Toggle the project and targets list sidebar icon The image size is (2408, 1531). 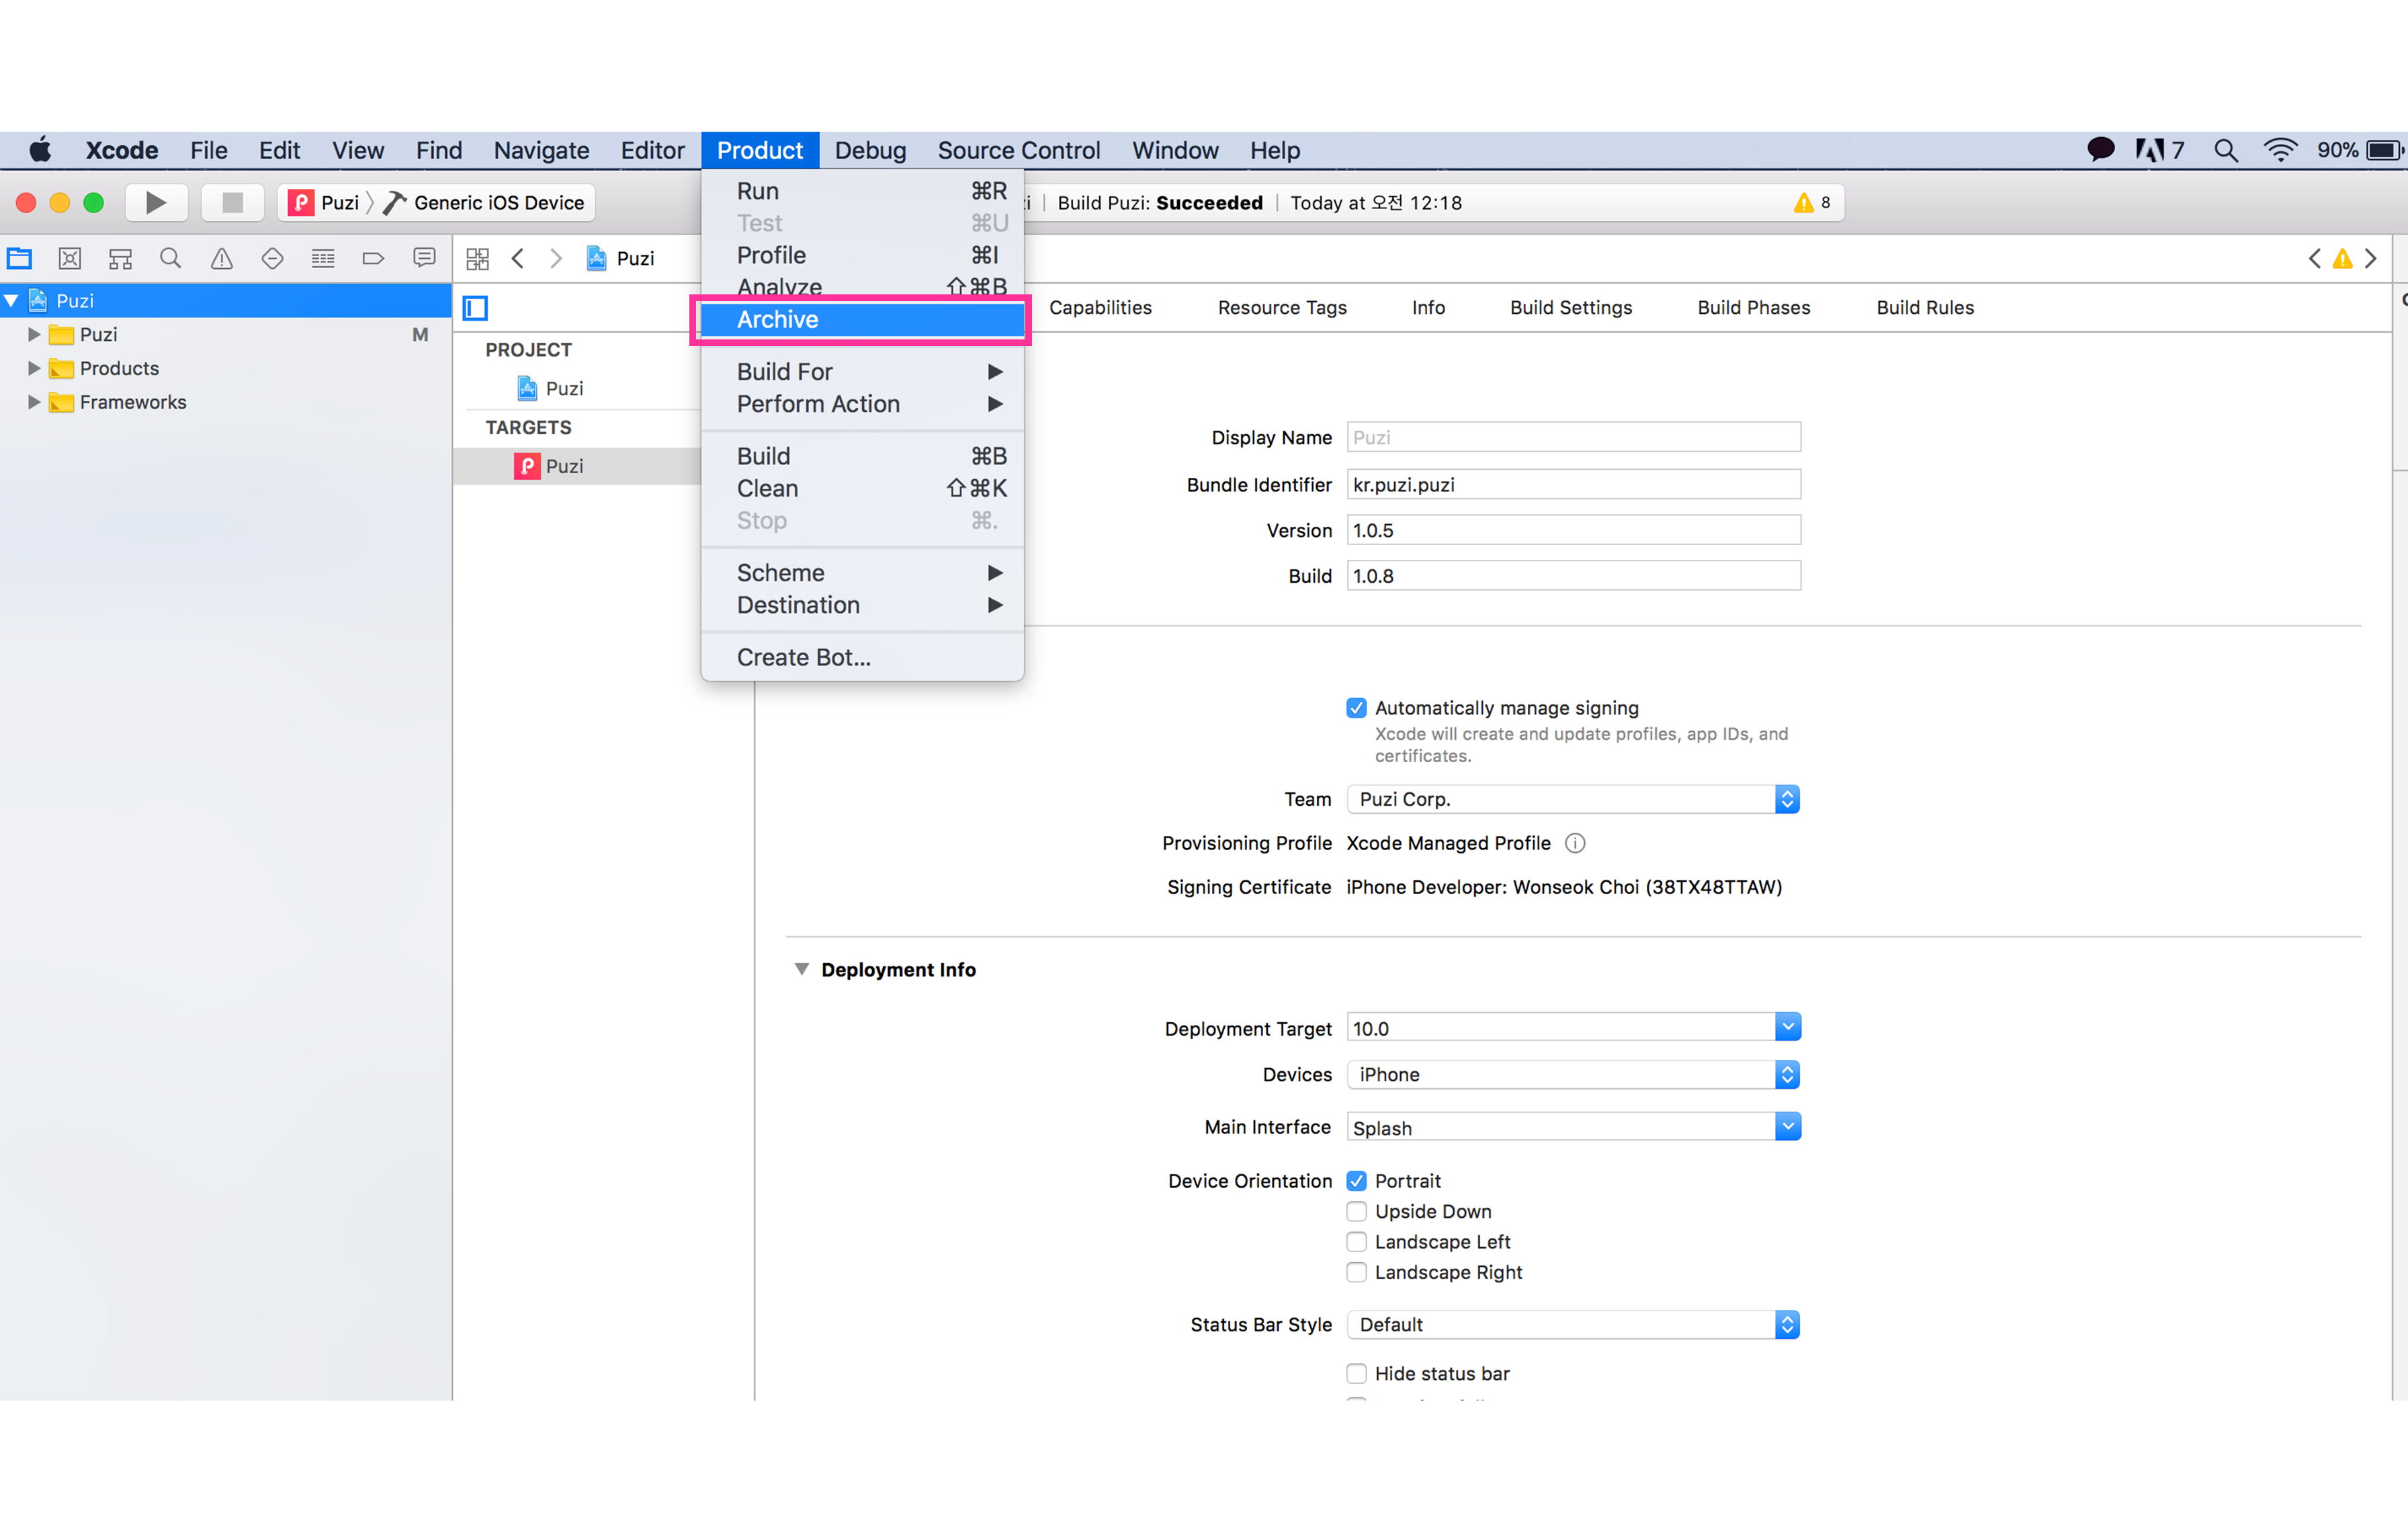[476, 308]
